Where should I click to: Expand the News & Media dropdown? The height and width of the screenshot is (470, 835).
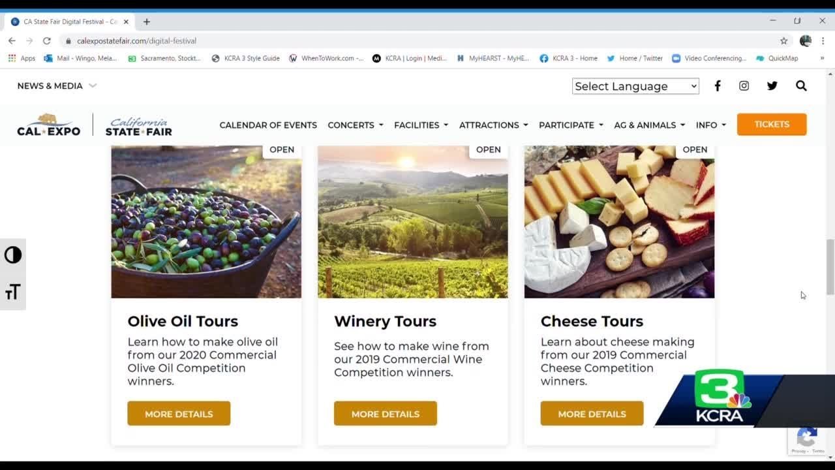pyautogui.click(x=57, y=86)
